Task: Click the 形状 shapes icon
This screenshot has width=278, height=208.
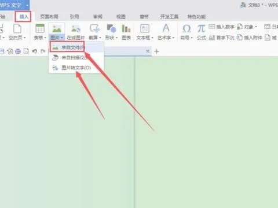Action: [111, 29]
